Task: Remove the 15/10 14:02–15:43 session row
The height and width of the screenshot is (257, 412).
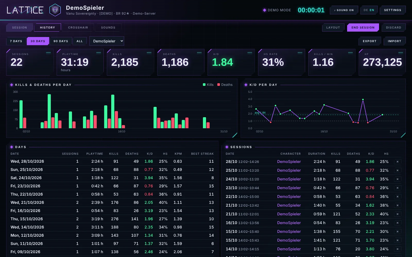Action: pos(397,240)
